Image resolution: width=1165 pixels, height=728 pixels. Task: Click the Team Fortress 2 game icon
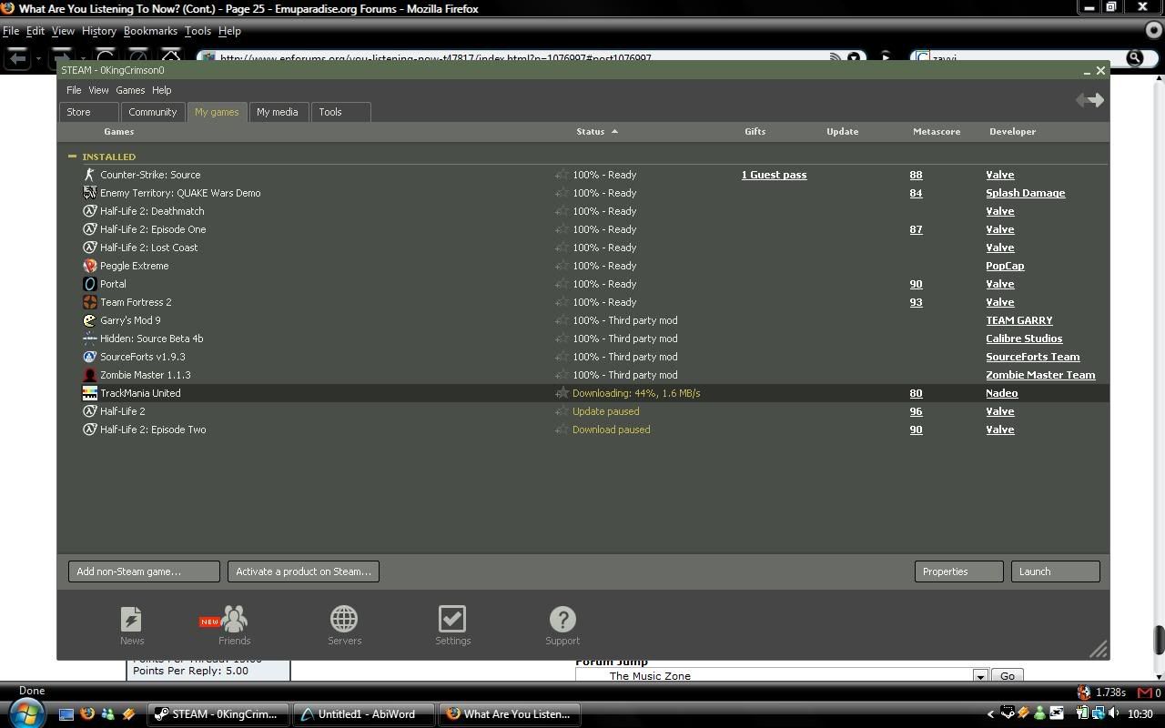coord(89,302)
